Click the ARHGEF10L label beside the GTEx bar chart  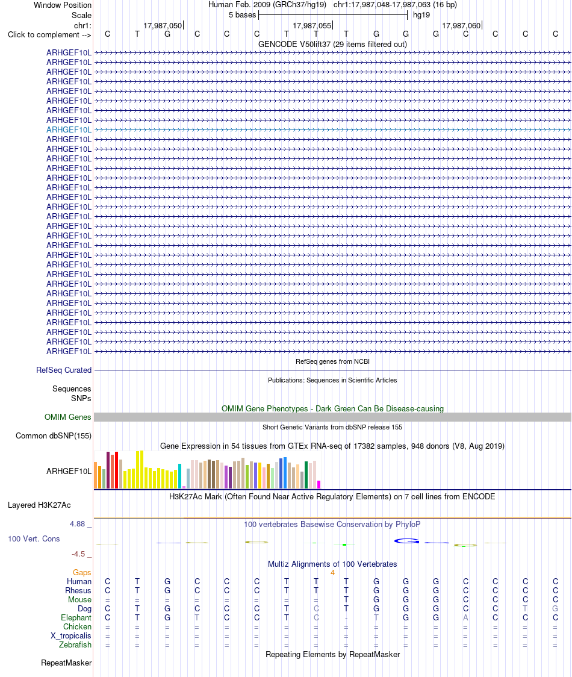(69, 471)
